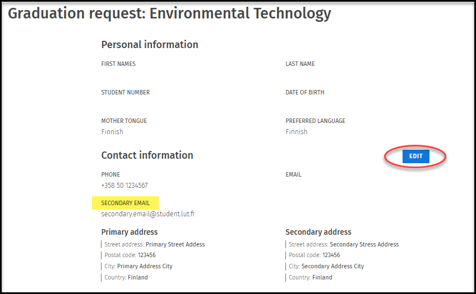Click the EMAIL field label

coord(293,174)
